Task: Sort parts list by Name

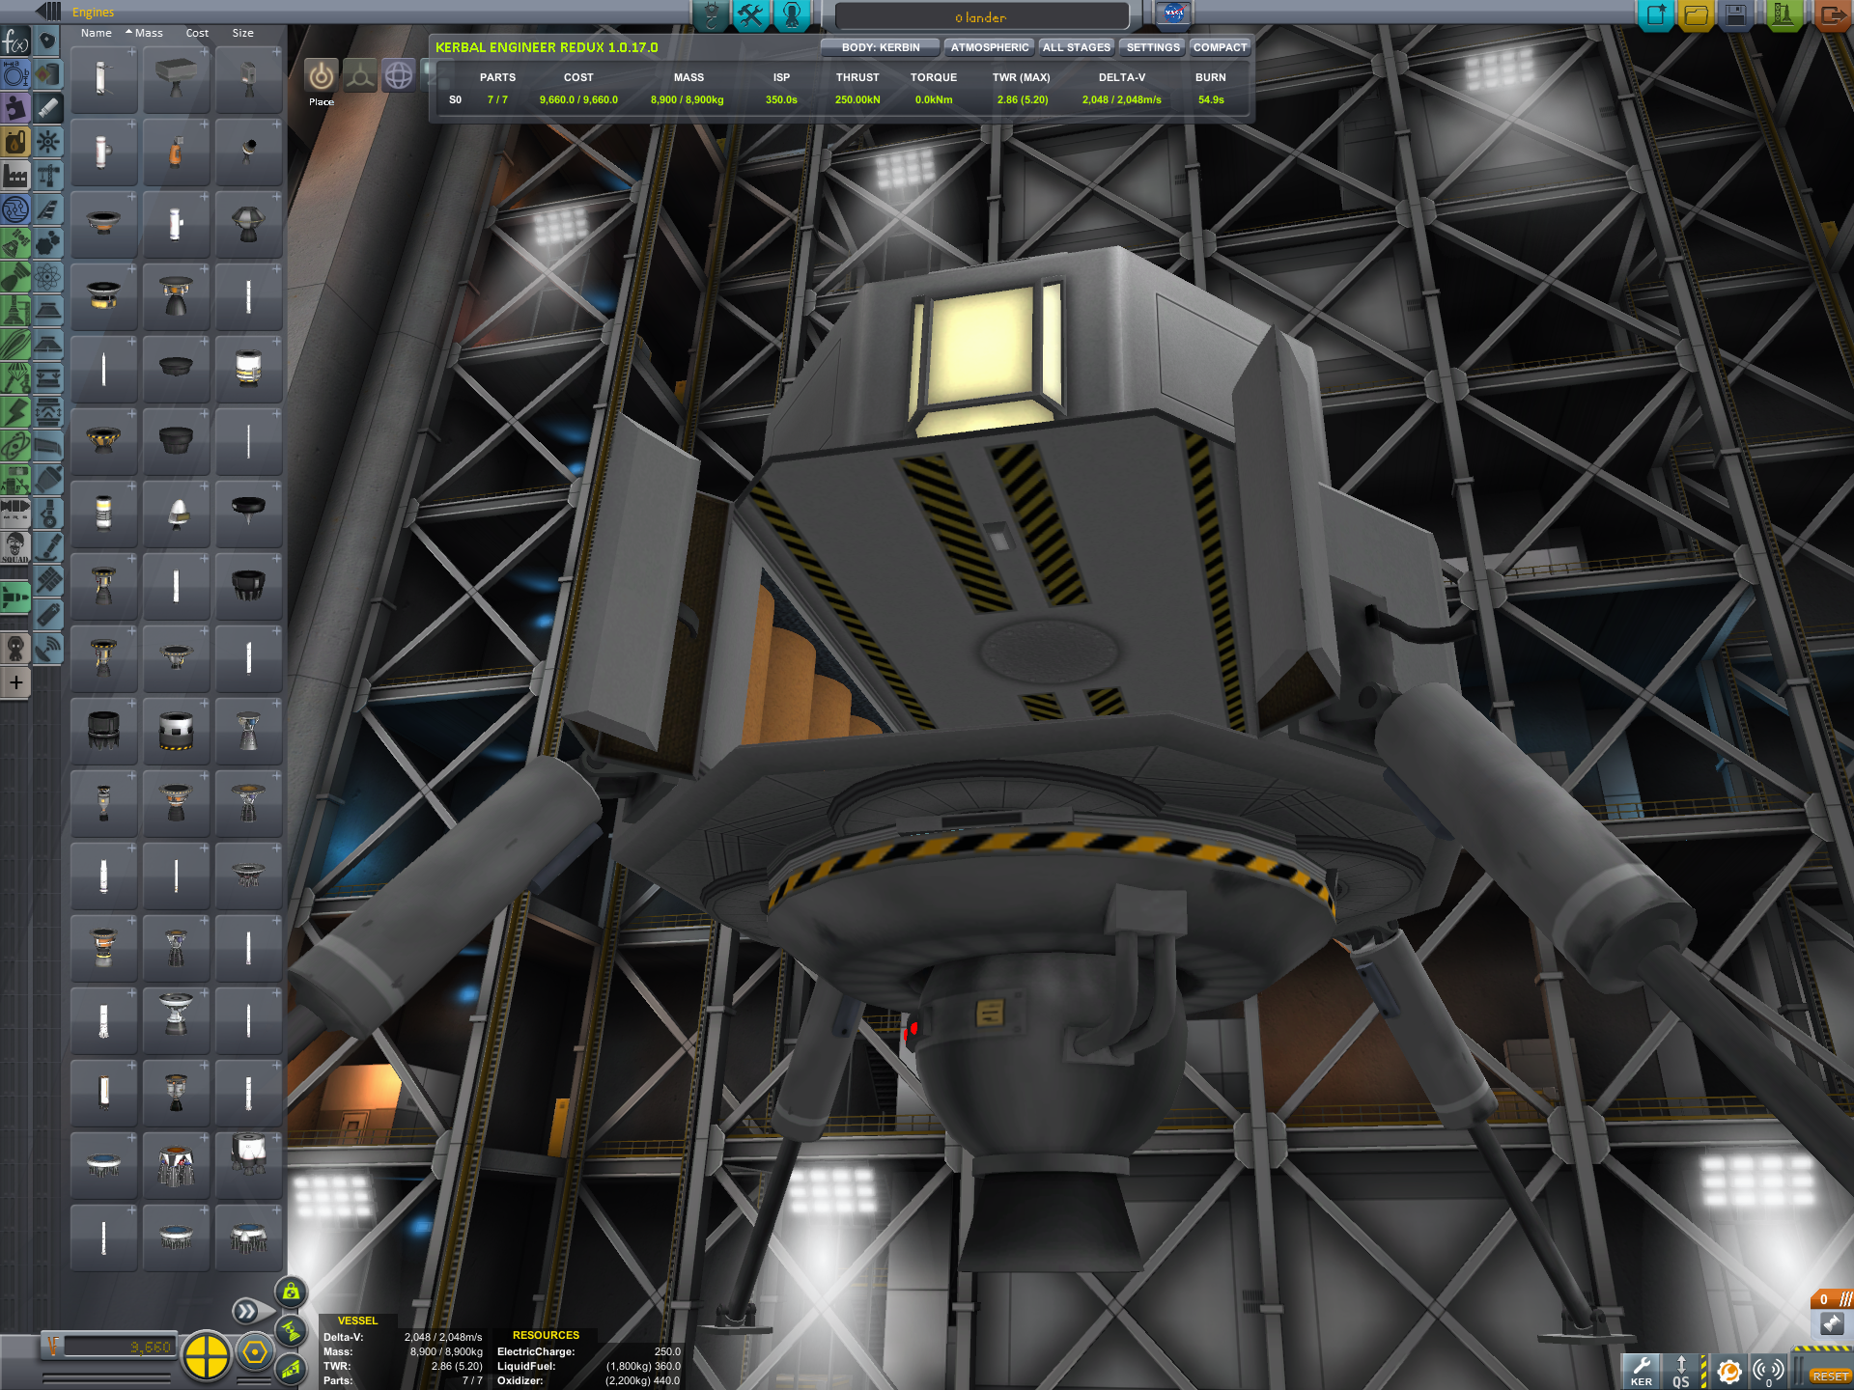Action: 96,33
